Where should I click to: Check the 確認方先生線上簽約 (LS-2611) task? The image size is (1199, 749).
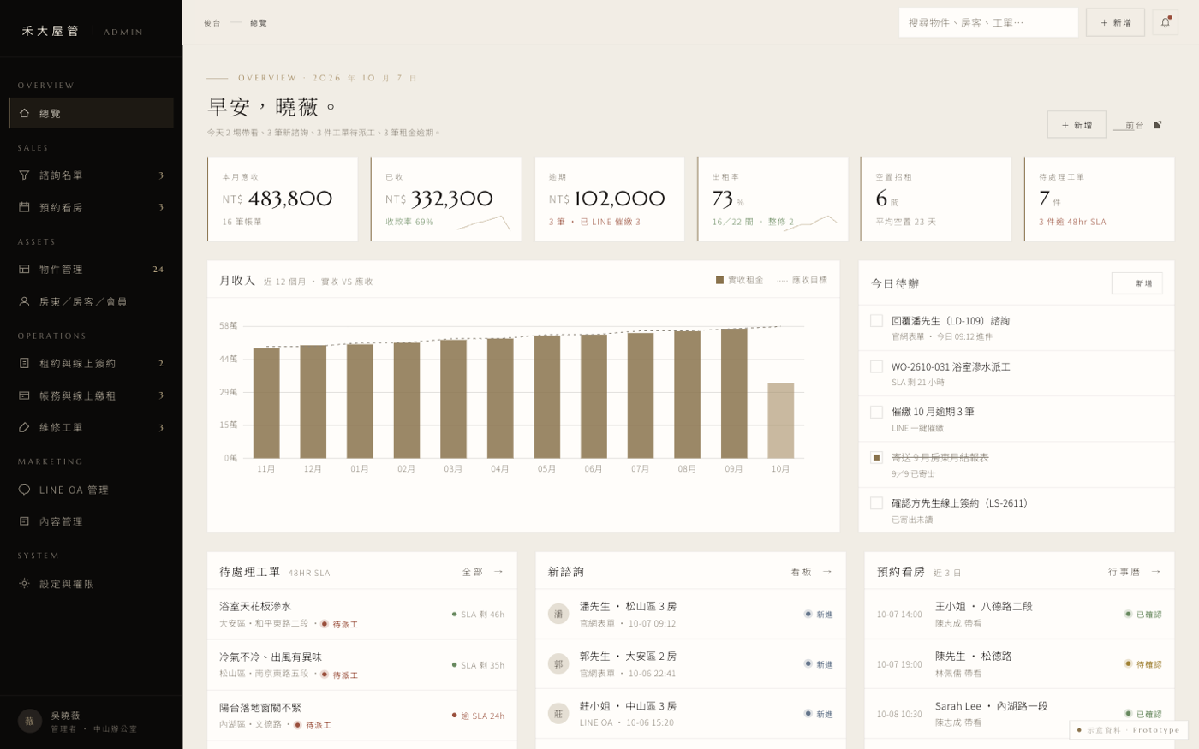click(876, 503)
